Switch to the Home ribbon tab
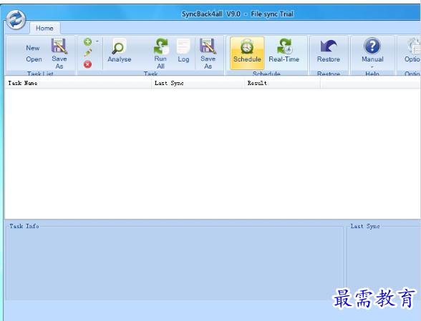Screen dimensions: 421x321 (44, 28)
